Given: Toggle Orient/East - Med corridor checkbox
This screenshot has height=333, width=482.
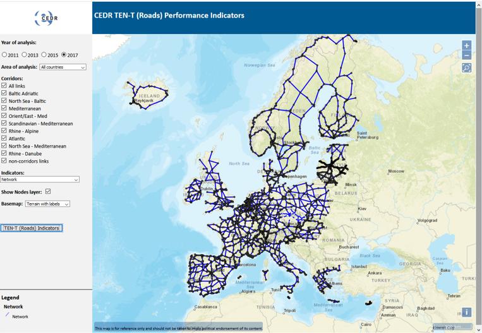Looking at the screenshot, I should pyautogui.click(x=4, y=115).
